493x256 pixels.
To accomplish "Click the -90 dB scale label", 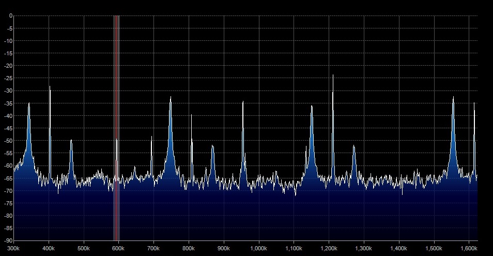I will tap(8, 240).
